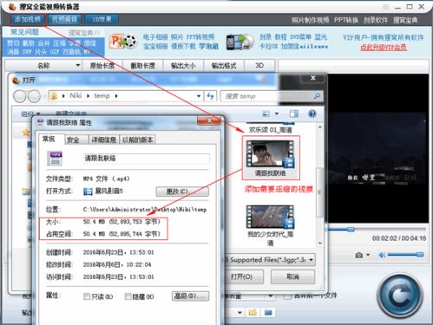433x325 pixels.
Task: Expand the Supported Files type dropdown
Action: click(x=311, y=260)
